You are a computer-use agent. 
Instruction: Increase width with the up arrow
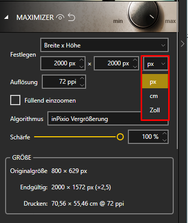(82, 60)
